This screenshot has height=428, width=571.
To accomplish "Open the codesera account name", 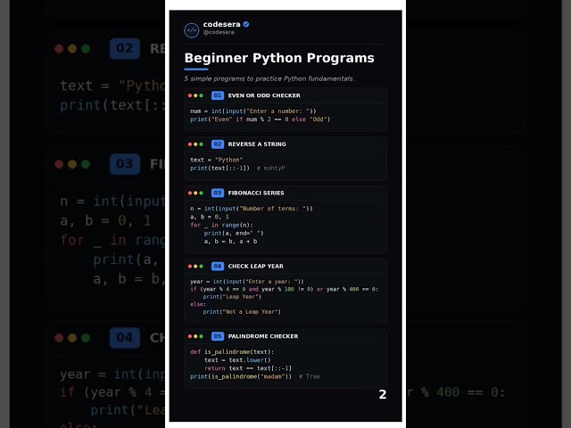I will (x=221, y=24).
